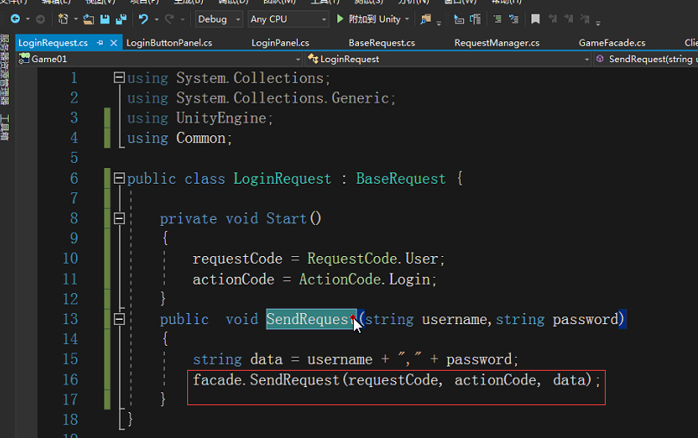
Task: Open the Debug configuration dropdown
Action: [x=218, y=19]
